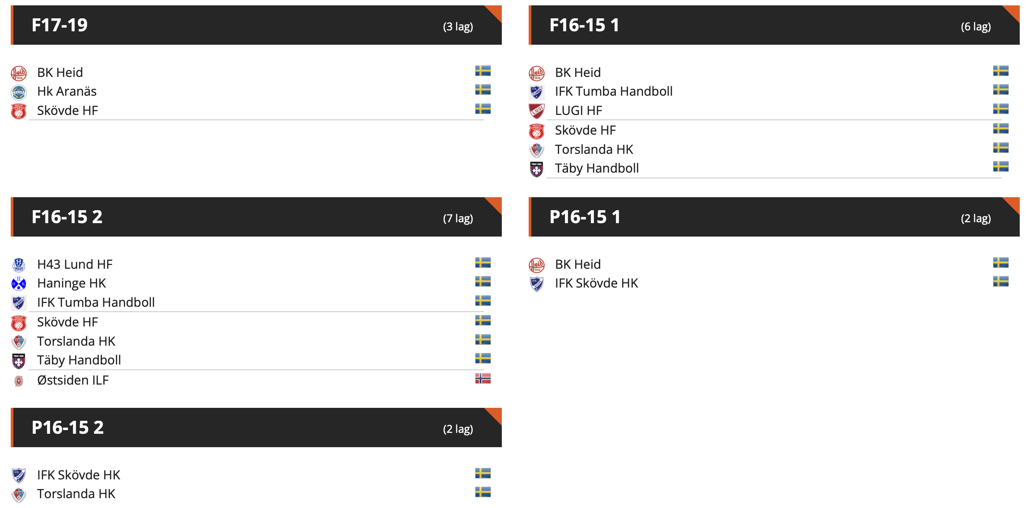Open the F16-15 1 category header
The height and width of the screenshot is (508, 1026).
pos(774,25)
